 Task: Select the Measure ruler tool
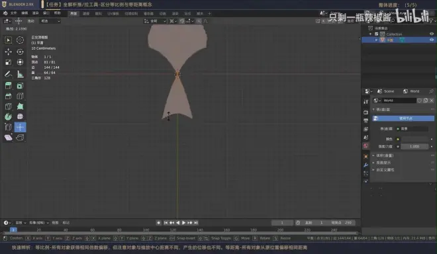[20, 74]
